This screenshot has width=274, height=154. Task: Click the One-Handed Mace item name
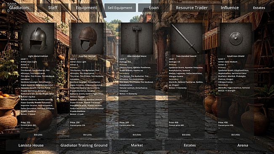pyautogui.click(x=137, y=56)
